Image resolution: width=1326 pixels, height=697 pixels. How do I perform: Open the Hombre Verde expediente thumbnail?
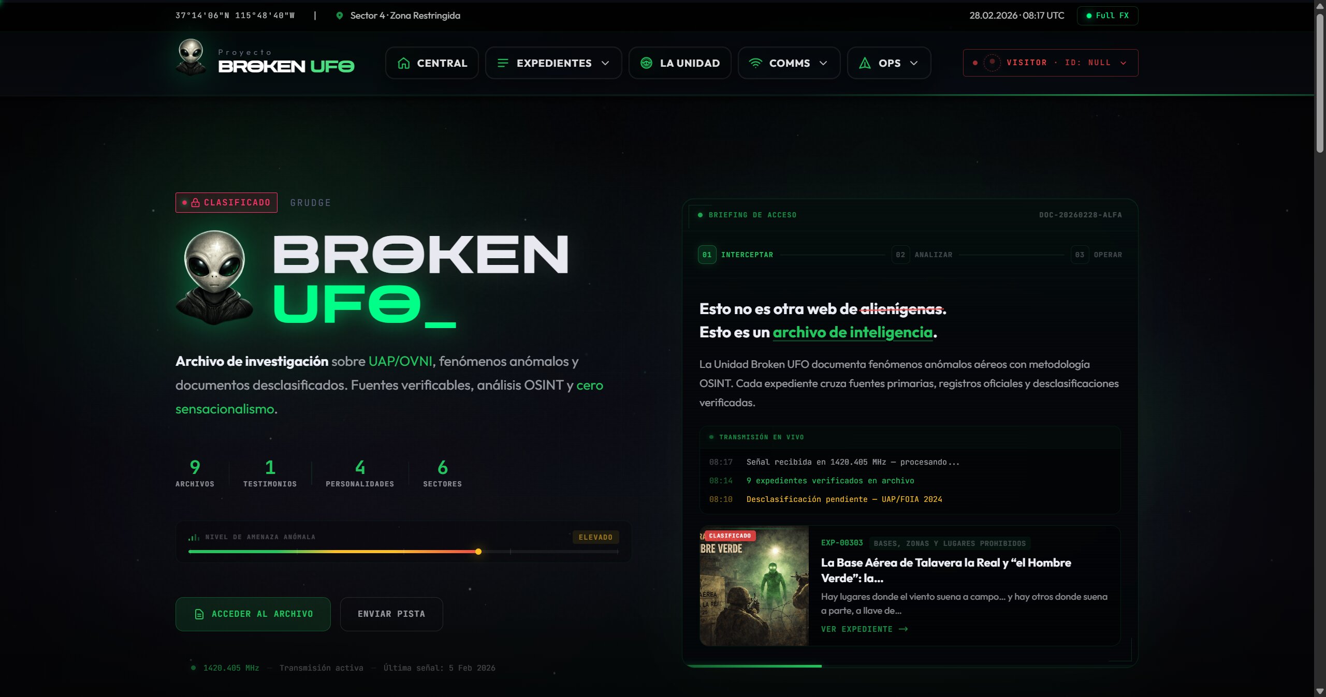[754, 586]
